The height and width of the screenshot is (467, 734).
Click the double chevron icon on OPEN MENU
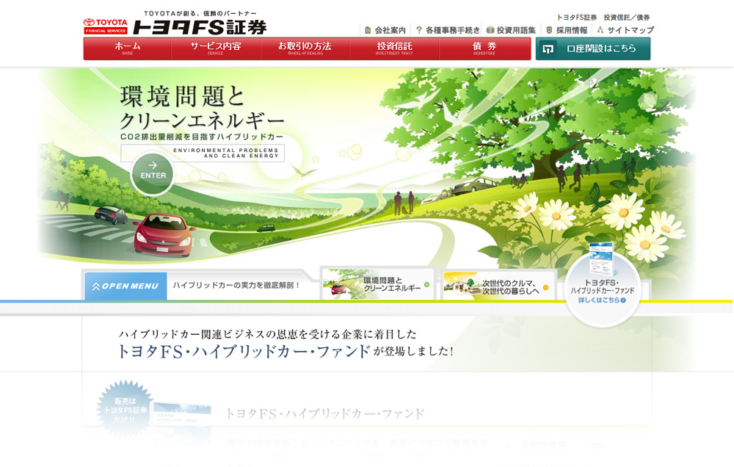point(96,286)
